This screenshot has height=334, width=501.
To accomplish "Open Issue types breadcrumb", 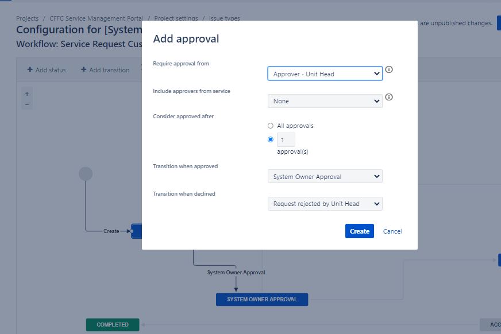I will [224, 18].
